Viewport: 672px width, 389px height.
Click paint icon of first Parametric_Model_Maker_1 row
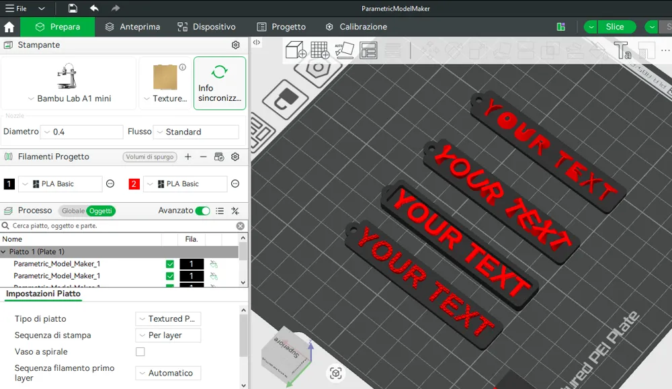[214, 264]
